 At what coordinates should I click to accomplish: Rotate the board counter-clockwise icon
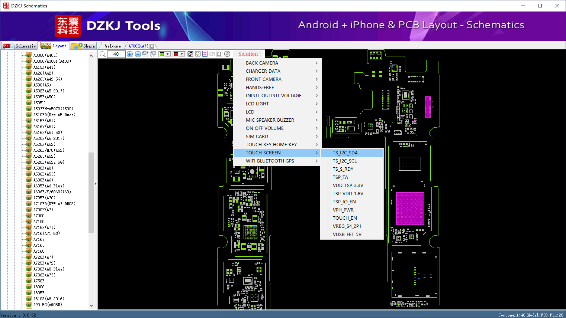coord(153,54)
